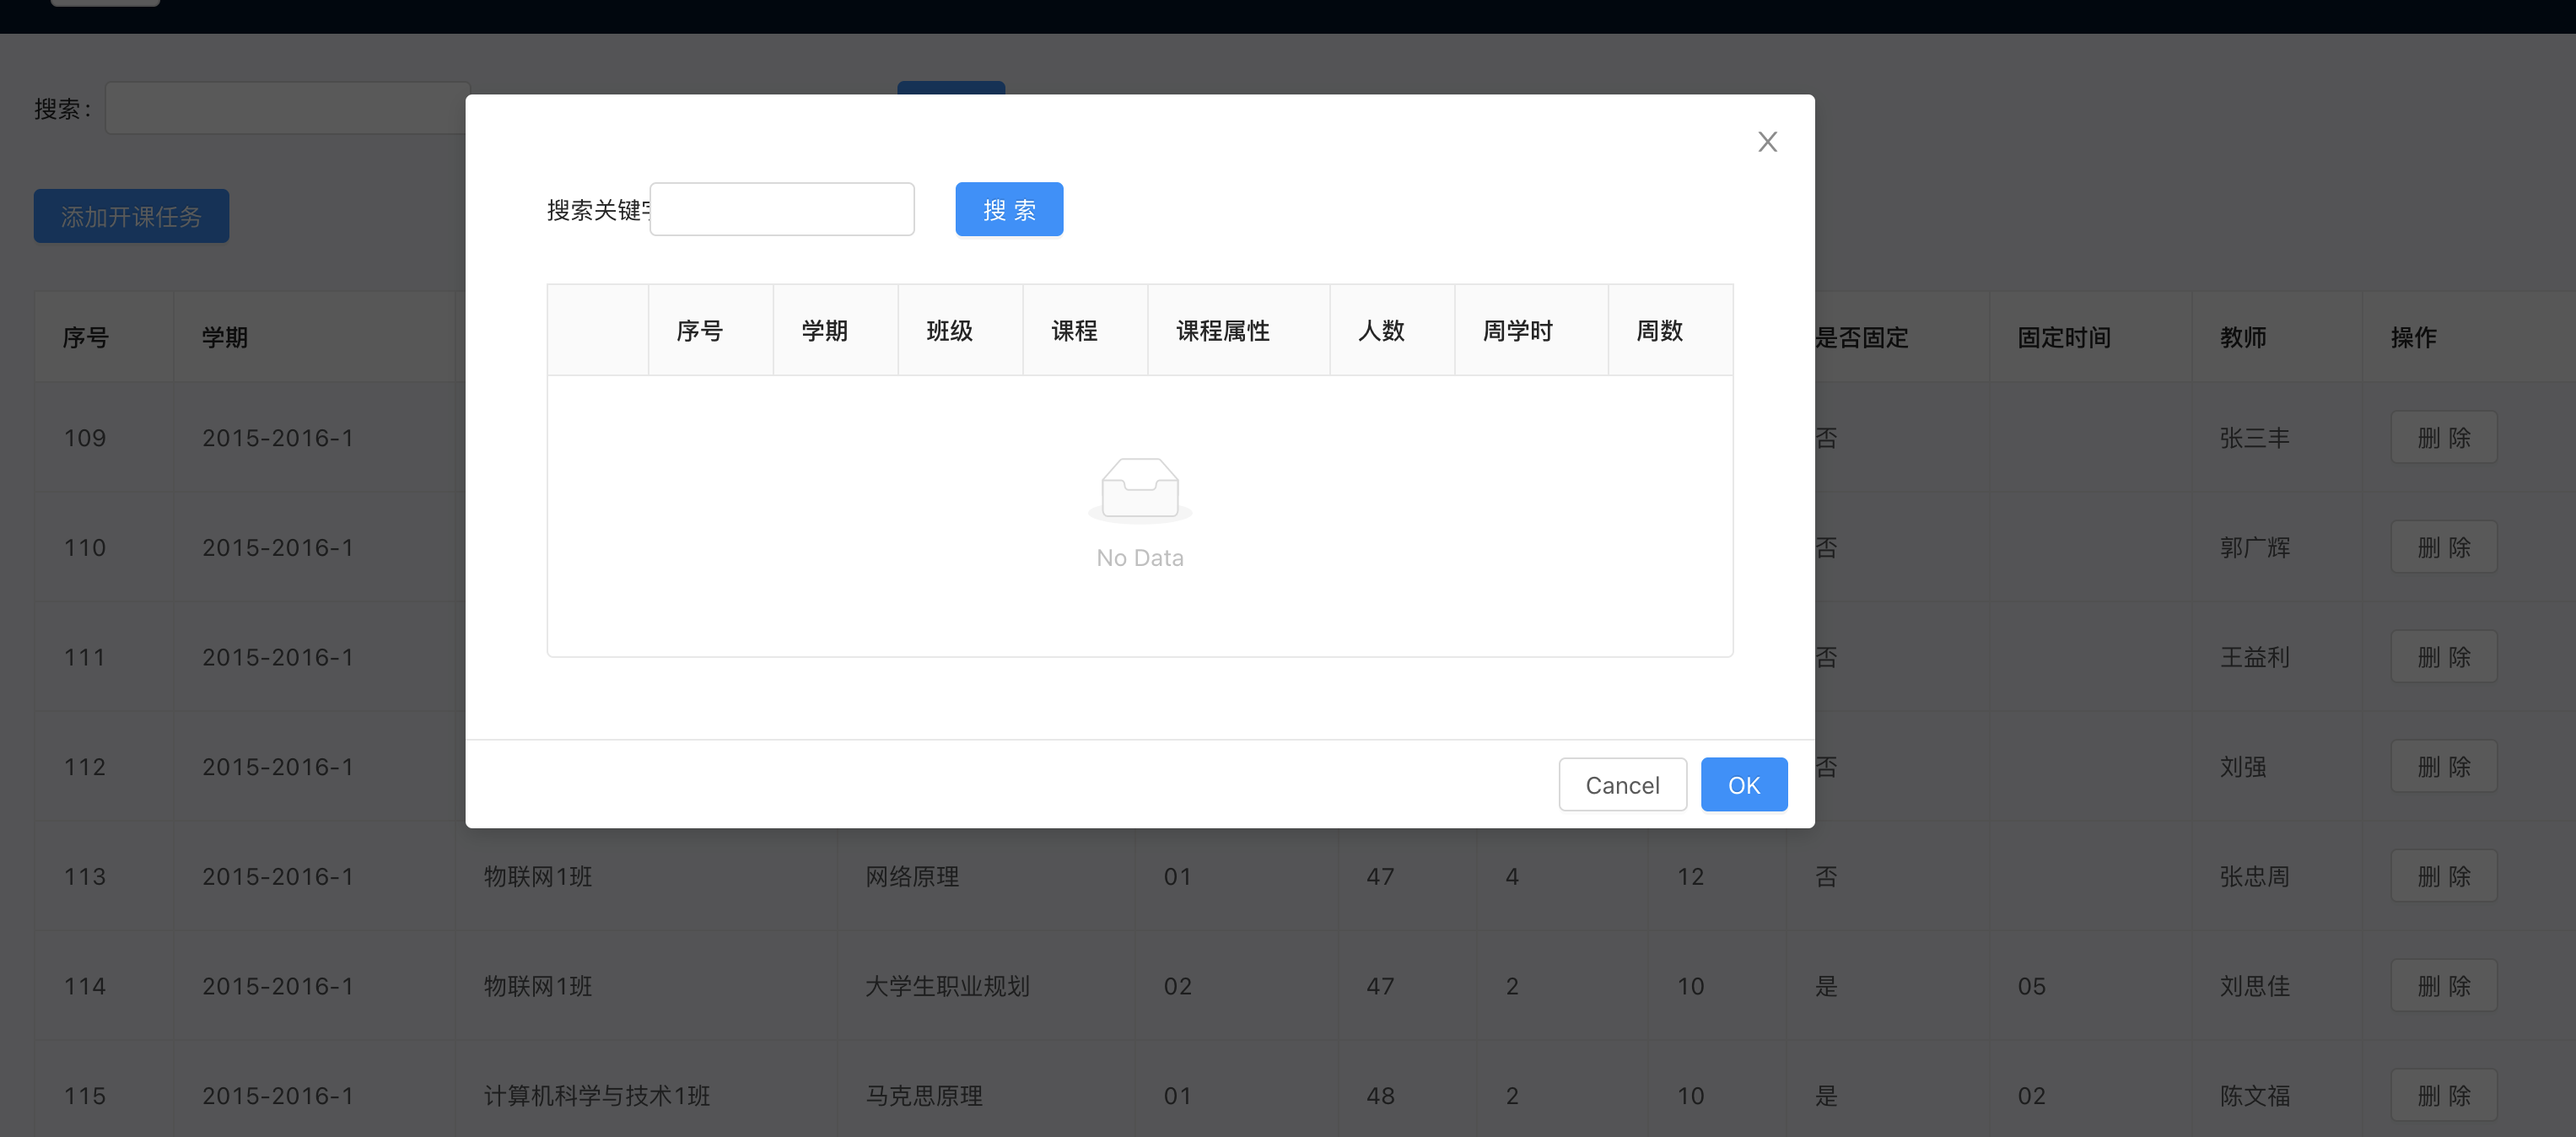Click the 人数 column header
This screenshot has width=2576, height=1137.
coord(1381,331)
